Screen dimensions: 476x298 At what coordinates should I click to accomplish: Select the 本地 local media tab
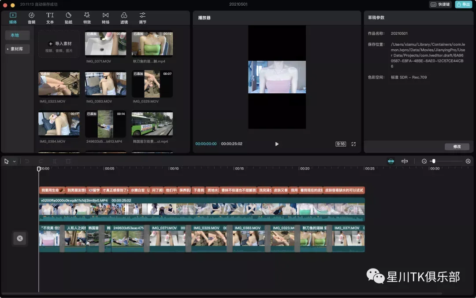click(17, 35)
